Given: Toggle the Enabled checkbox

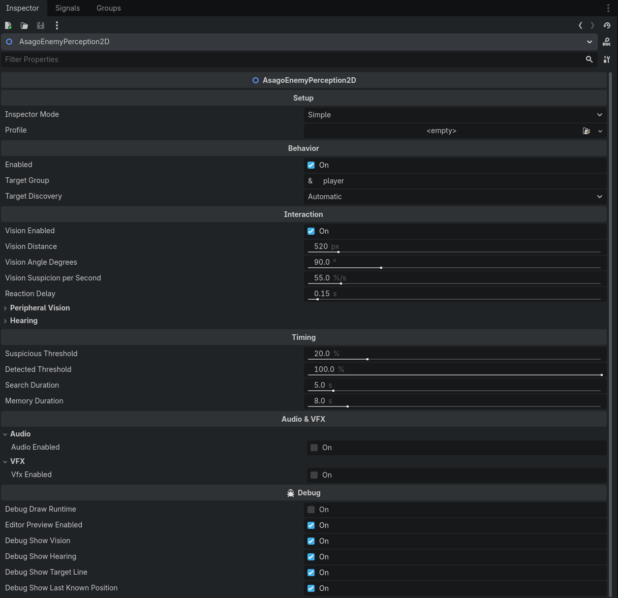Looking at the screenshot, I should tap(311, 165).
